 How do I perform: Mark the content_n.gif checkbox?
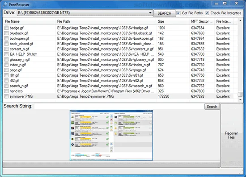click(6, 49)
